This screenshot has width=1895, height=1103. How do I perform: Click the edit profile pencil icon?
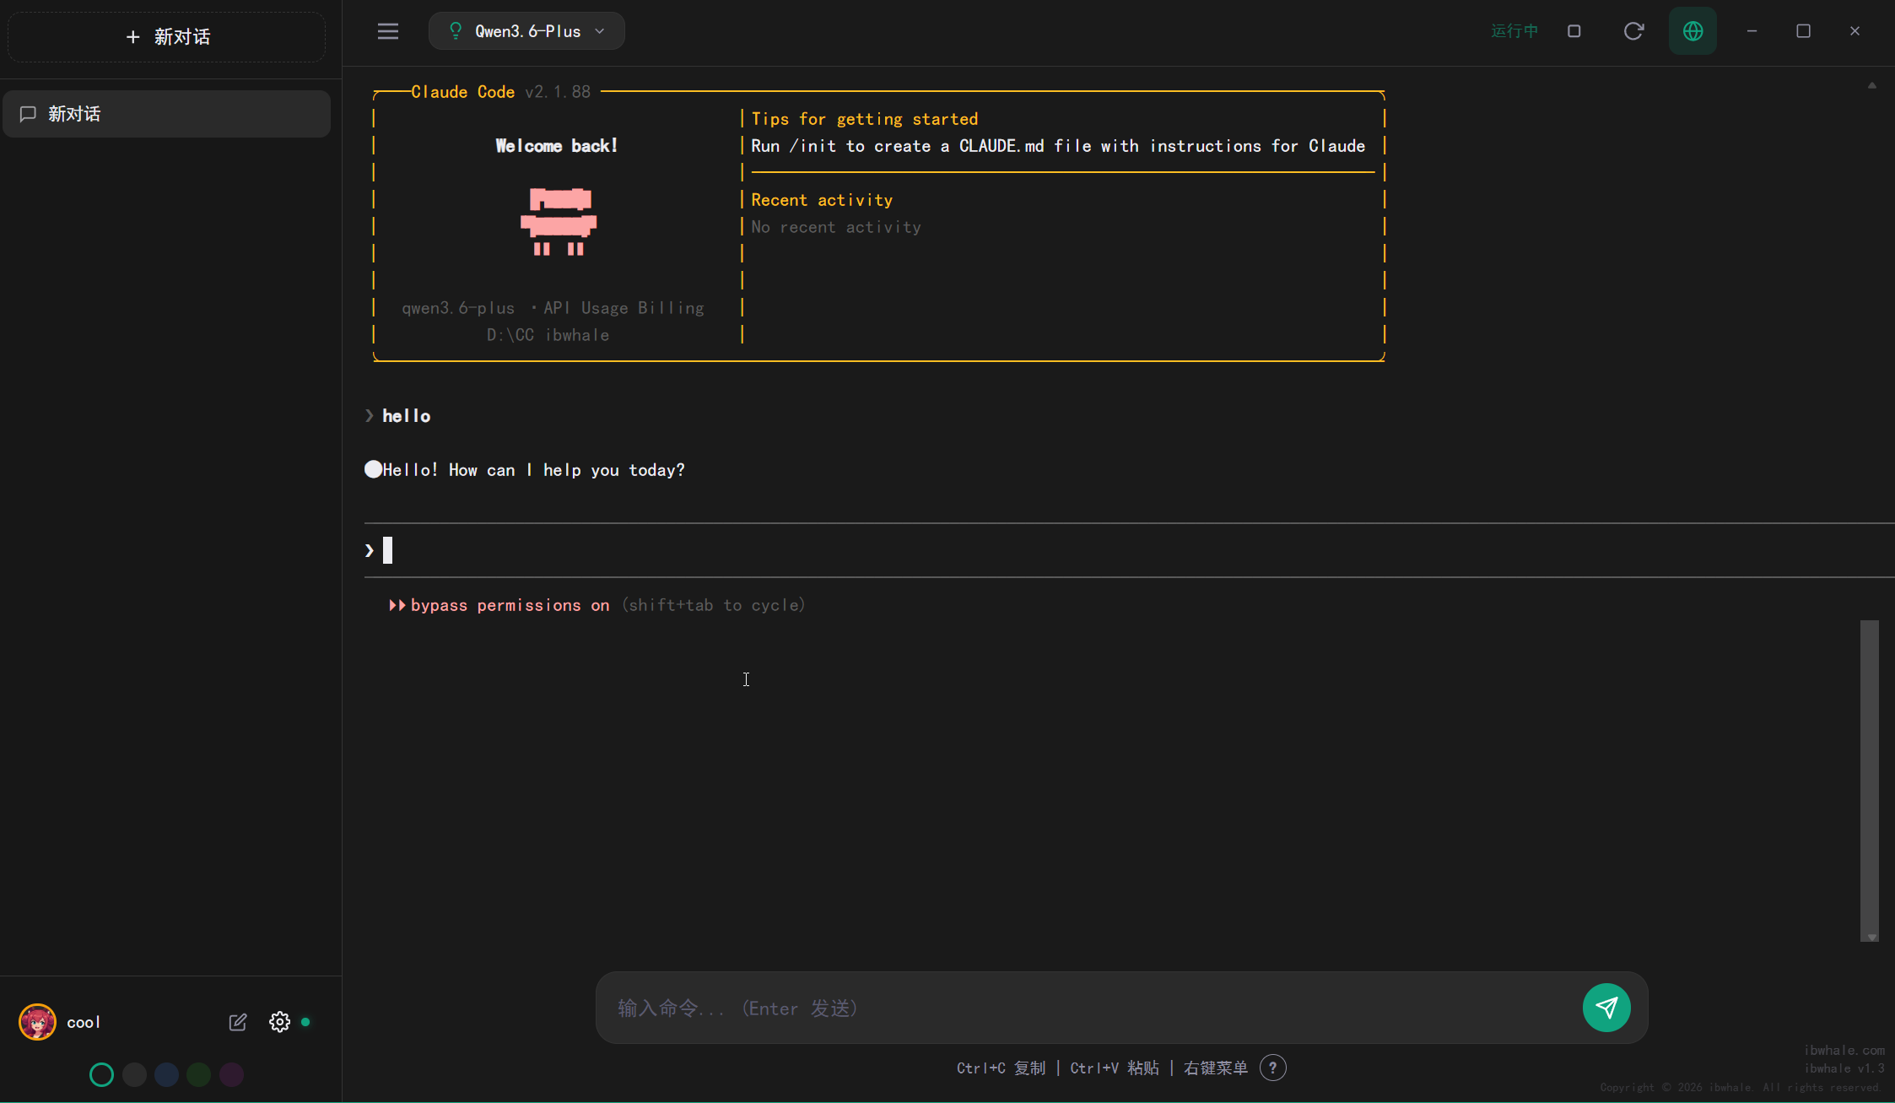(x=238, y=1022)
